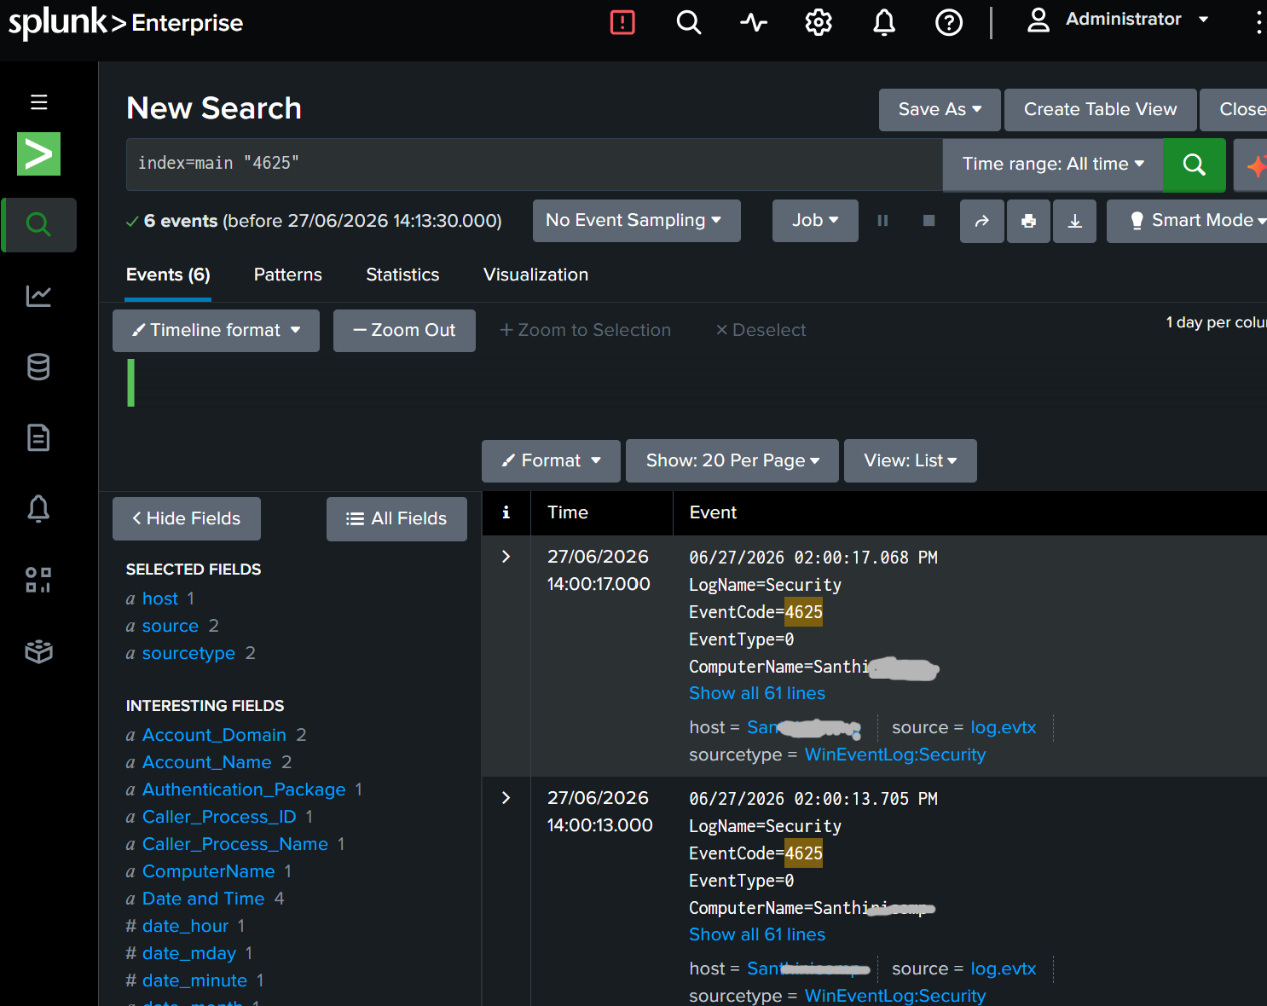Toggle the hamburger navigation menu
1267x1006 pixels.
pyautogui.click(x=38, y=102)
